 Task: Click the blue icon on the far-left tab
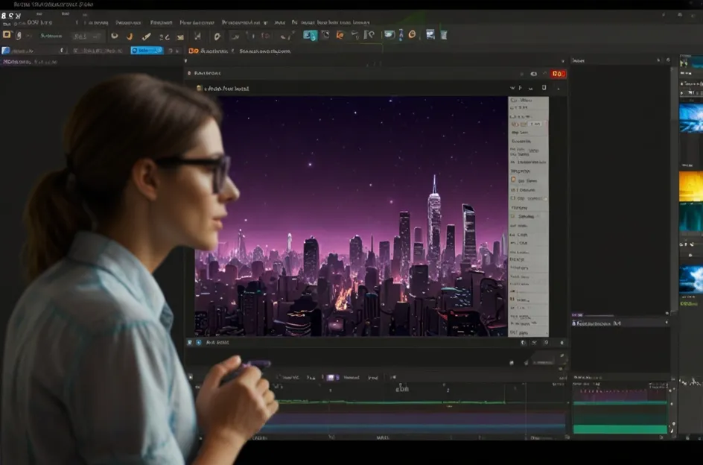point(6,51)
